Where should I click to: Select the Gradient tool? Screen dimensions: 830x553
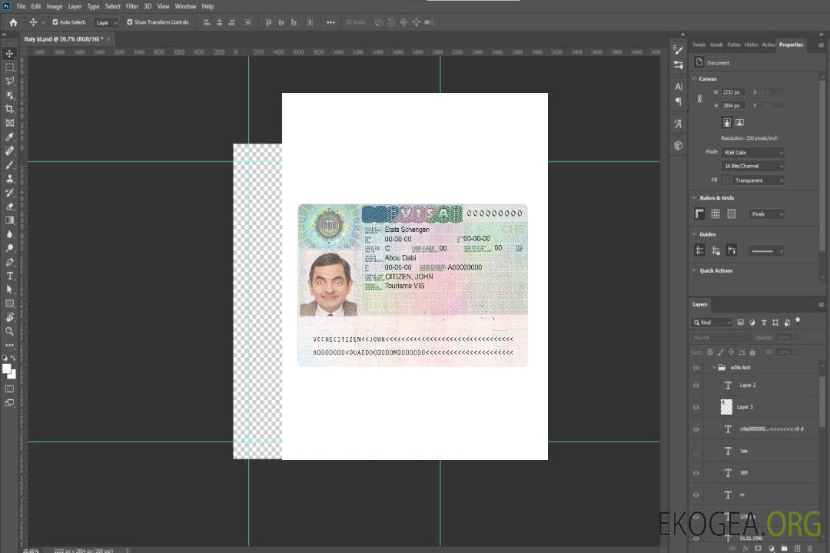click(x=9, y=220)
